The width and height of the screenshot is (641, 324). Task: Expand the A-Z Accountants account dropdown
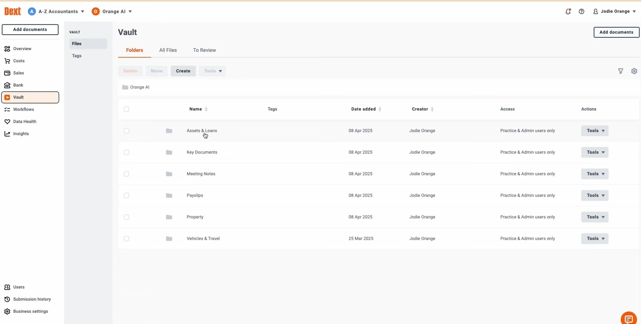[56, 12]
